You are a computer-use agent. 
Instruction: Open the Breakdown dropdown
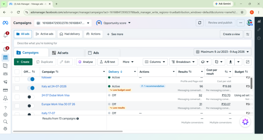tap(183, 62)
